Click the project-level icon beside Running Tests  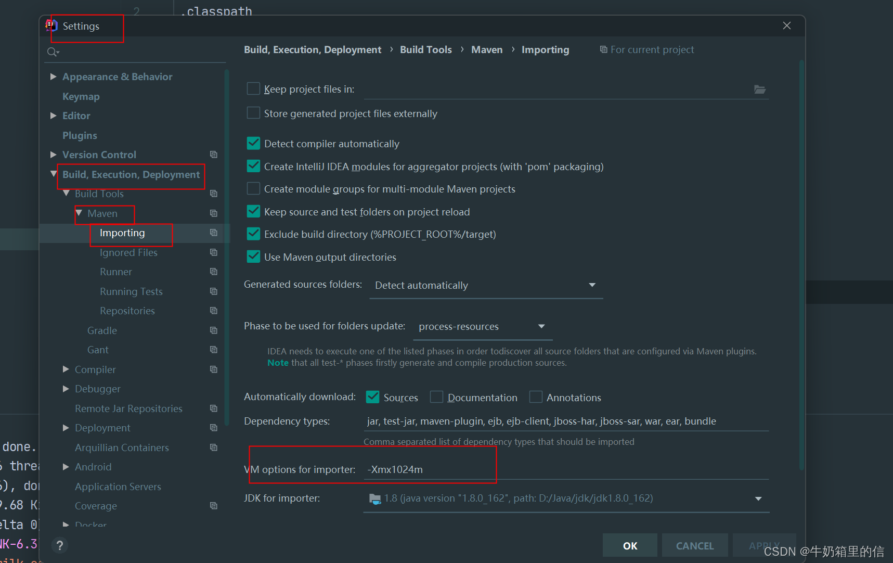pyautogui.click(x=213, y=291)
